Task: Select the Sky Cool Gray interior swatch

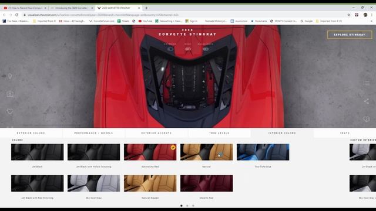Action: click(94, 183)
